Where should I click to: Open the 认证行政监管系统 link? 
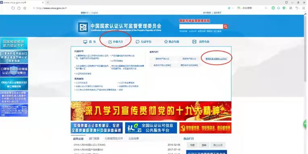tap(127, 83)
